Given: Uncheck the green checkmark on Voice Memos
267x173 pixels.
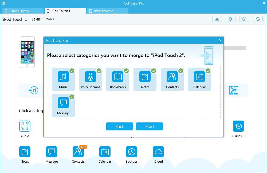Looking at the screenshot, I should [99, 71].
